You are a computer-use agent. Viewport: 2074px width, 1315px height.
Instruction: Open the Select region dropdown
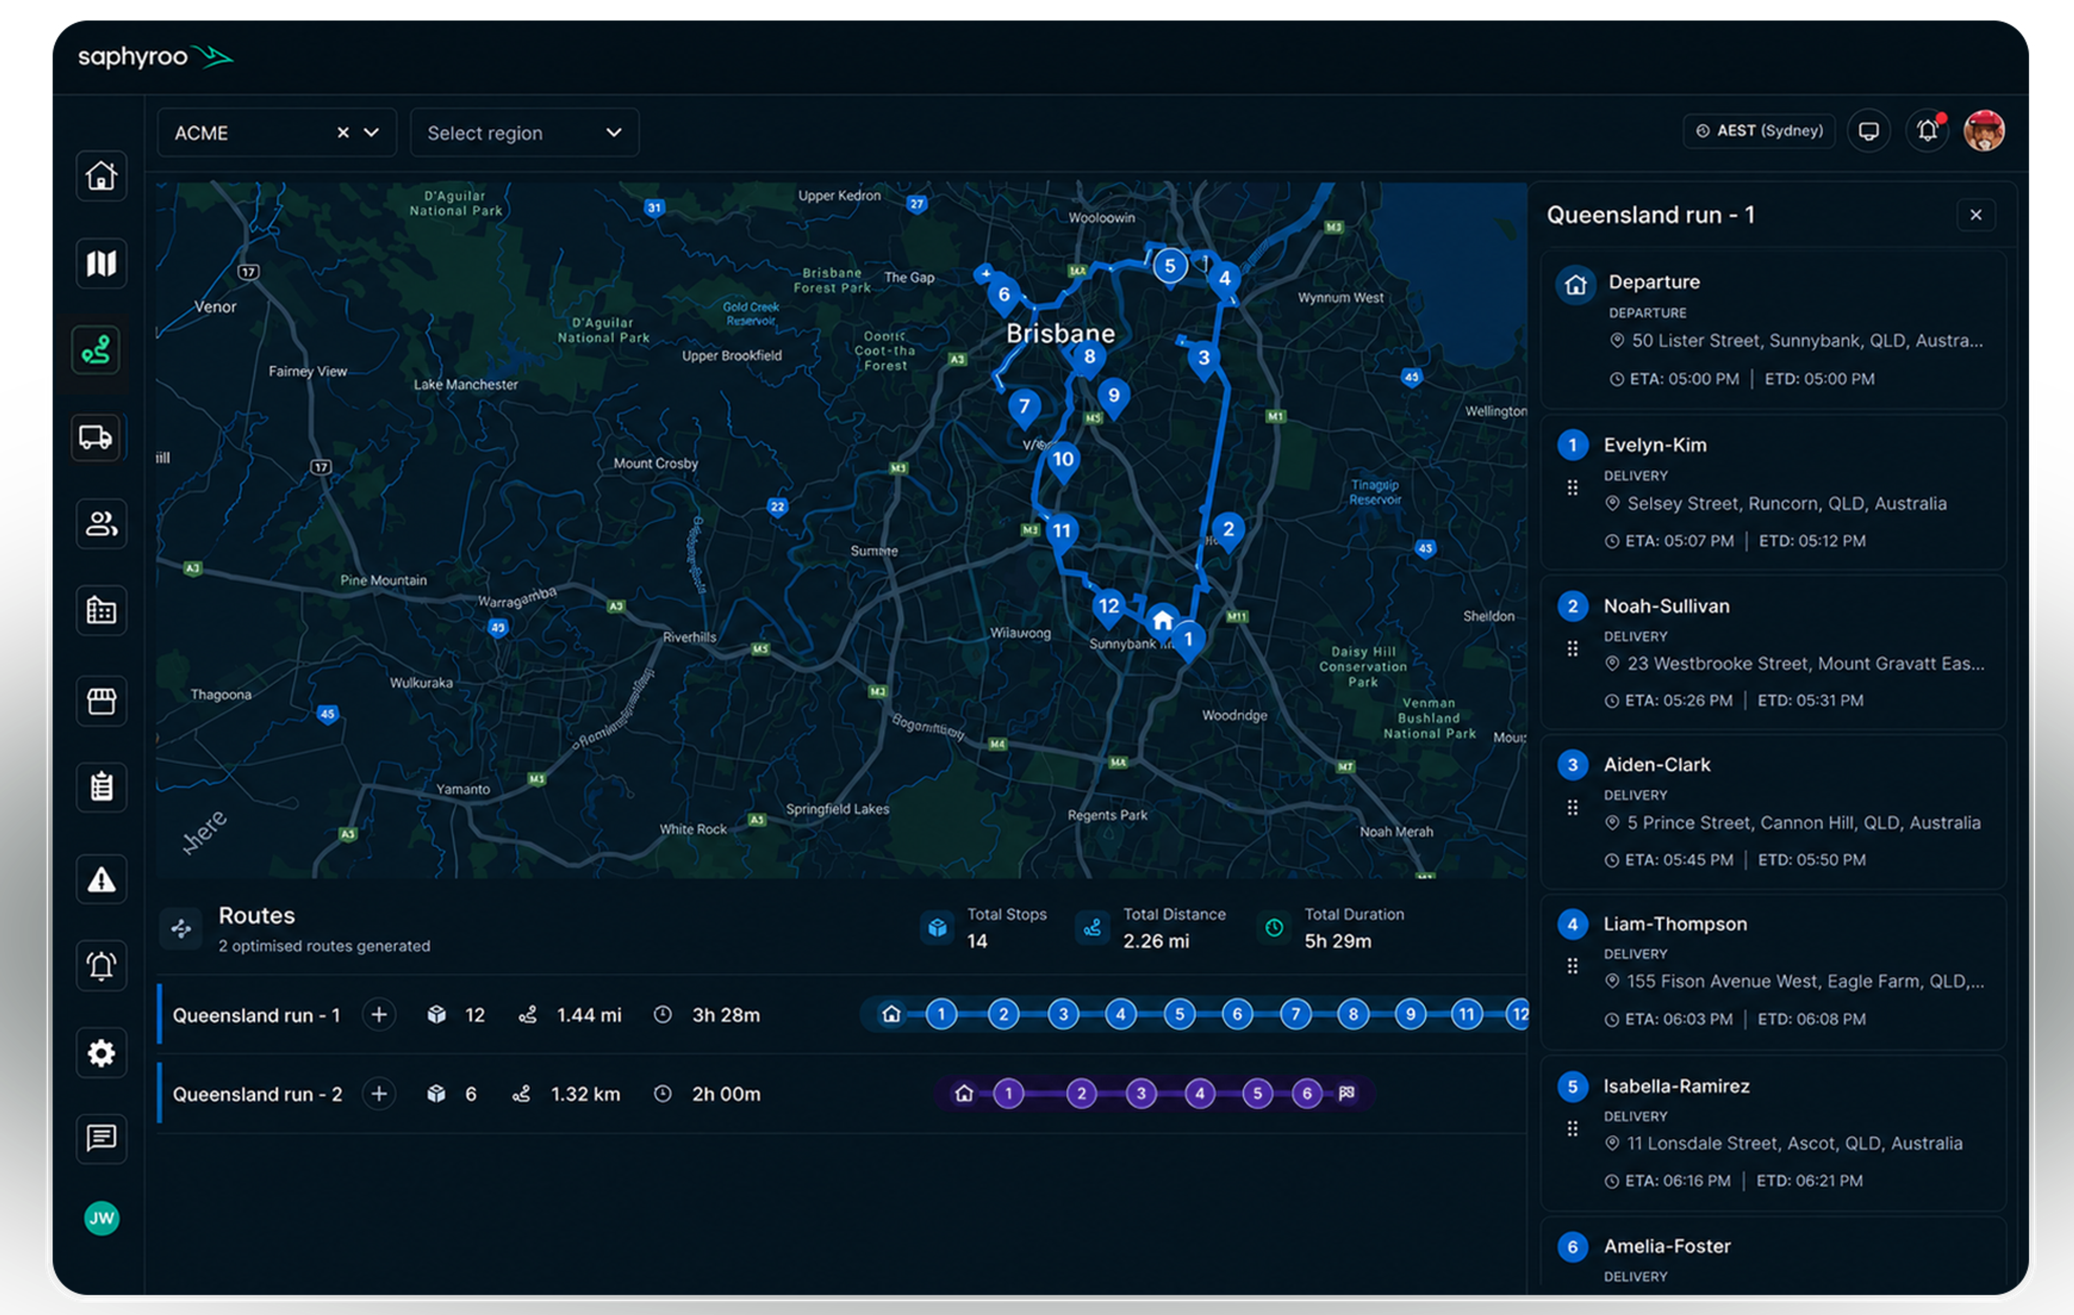[524, 133]
